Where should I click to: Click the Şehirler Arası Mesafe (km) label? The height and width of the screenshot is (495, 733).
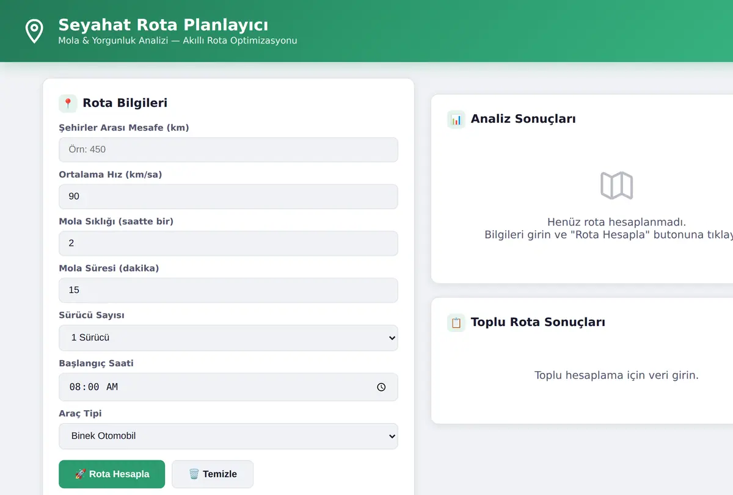pos(124,128)
